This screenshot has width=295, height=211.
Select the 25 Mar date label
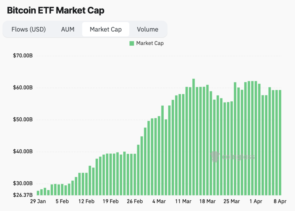tap(232, 201)
